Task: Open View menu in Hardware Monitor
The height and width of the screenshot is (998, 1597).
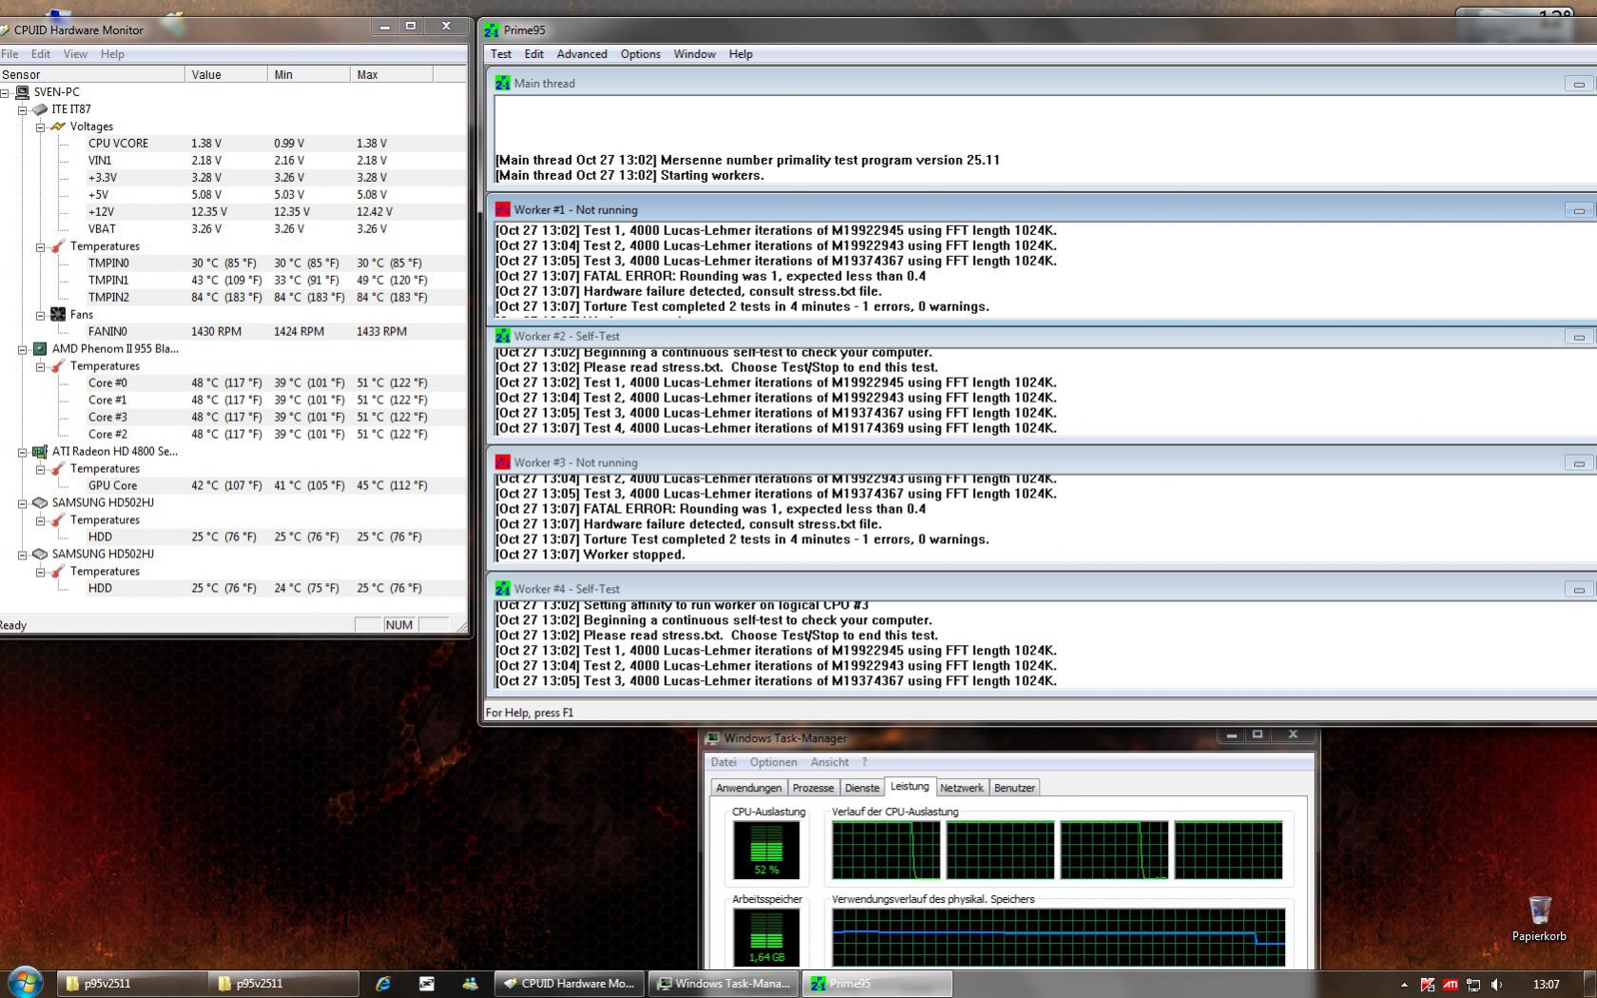Action: click(x=75, y=54)
